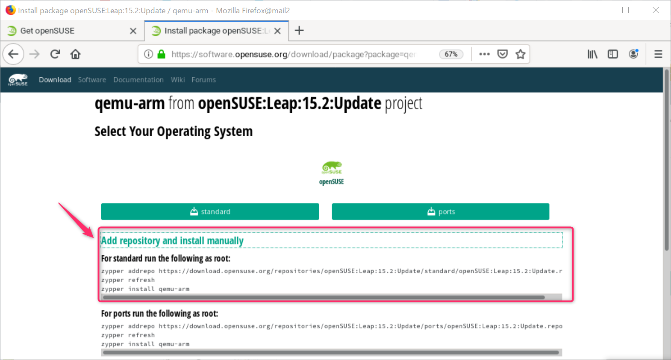The height and width of the screenshot is (360, 671).
Task: Show site information icon in address bar
Action: click(148, 54)
